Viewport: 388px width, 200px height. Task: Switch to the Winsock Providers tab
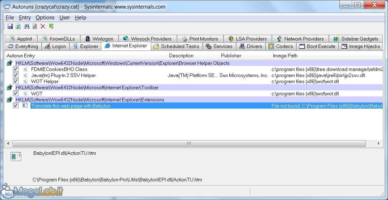pyautogui.click(x=147, y=39)
